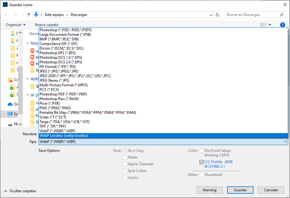Uncheck ICC Profile sRGB checkbox
The height and width of the screenshot is (198, 290).
201,162
